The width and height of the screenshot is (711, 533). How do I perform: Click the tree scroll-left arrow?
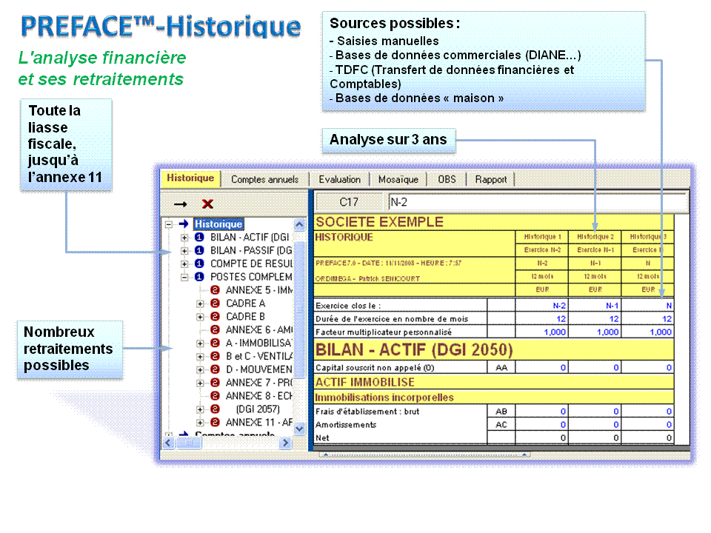pos(168,443)
